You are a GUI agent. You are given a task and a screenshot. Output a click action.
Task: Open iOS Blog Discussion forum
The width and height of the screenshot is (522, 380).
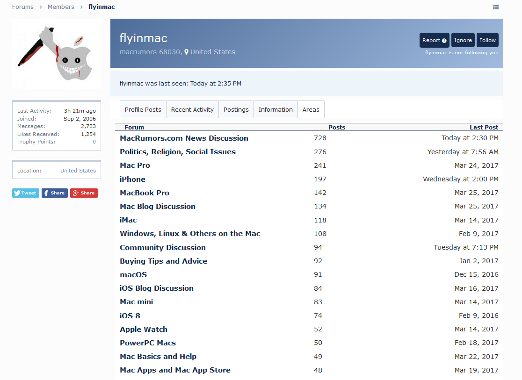point(157,288)
